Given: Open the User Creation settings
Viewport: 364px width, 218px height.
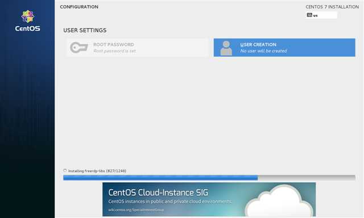Looking at the screenshot, I should (x=284, y=48).
